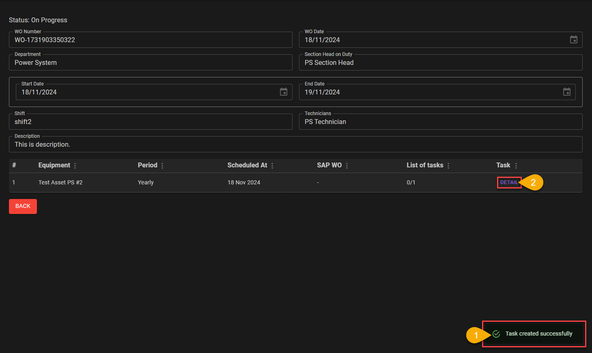
Task: Open the Start Date calendar icon
Action: tap(283, 92)
